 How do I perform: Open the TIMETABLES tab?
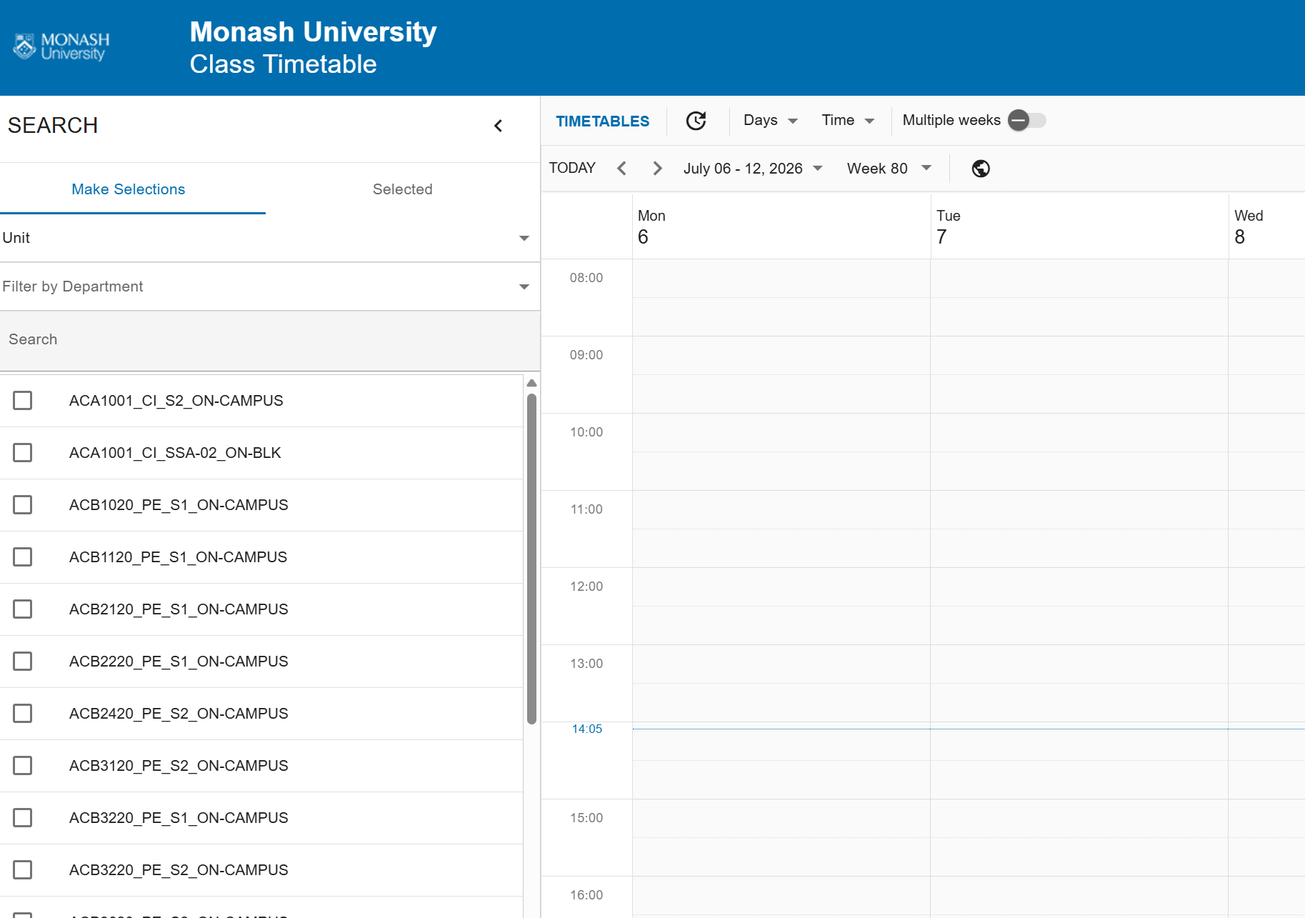coord(603,121)
